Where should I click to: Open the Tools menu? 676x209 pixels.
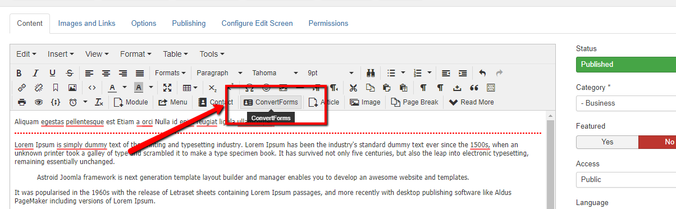212,54
